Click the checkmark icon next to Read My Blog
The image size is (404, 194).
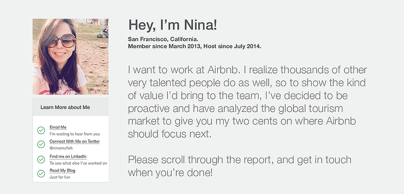coord(41,174)
